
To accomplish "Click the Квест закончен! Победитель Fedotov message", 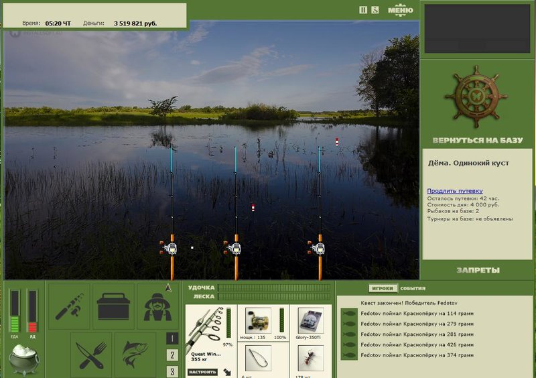I will [x=409, y=303].
